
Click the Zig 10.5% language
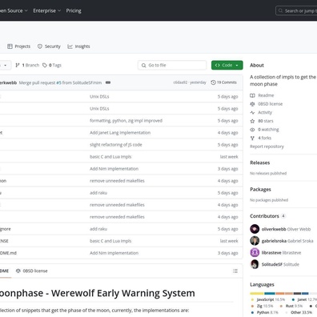pos(263,306)
